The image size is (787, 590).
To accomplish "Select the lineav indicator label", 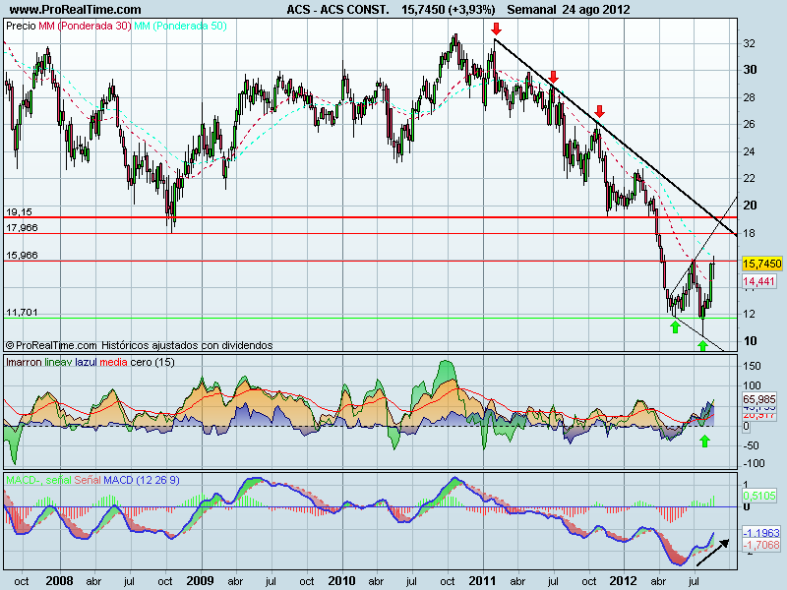I will point(58,362).
